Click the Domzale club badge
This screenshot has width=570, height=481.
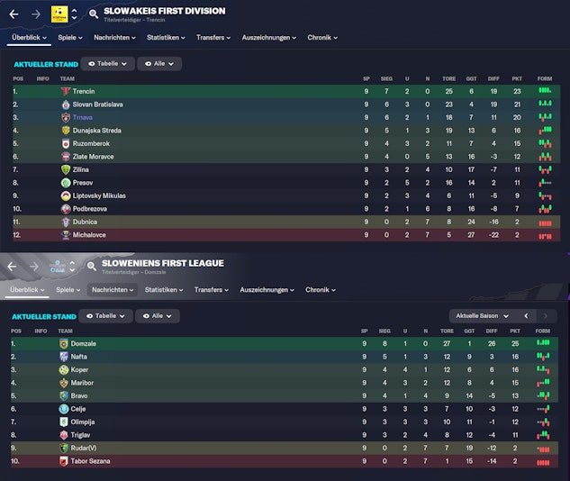(x=64, y=344)
